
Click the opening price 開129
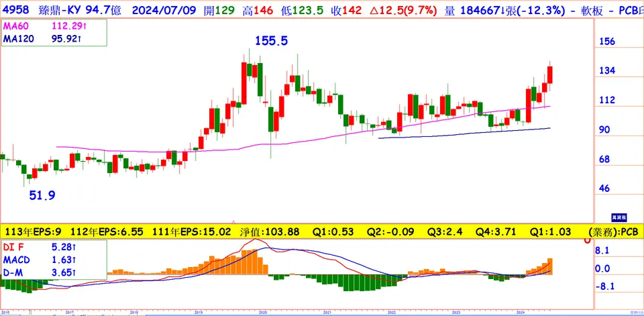tap(219, 9)
